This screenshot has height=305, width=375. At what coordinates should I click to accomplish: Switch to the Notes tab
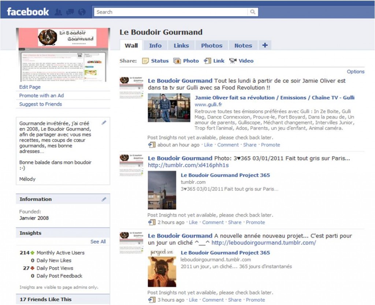click(x=243, y=45)
